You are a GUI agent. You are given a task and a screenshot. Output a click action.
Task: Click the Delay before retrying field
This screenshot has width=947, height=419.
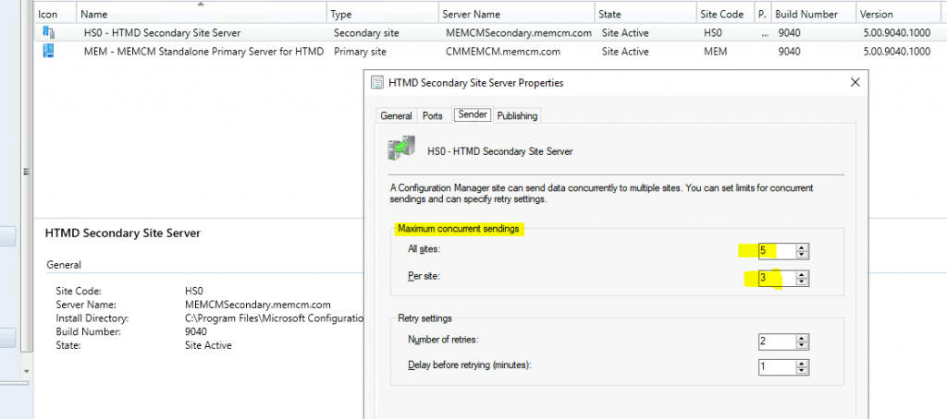coord(777,366)
